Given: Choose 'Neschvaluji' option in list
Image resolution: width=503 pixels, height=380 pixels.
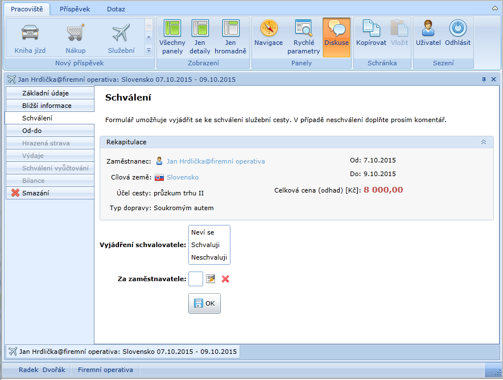Looking at the screenshot, I should click(x=209, y=257).
